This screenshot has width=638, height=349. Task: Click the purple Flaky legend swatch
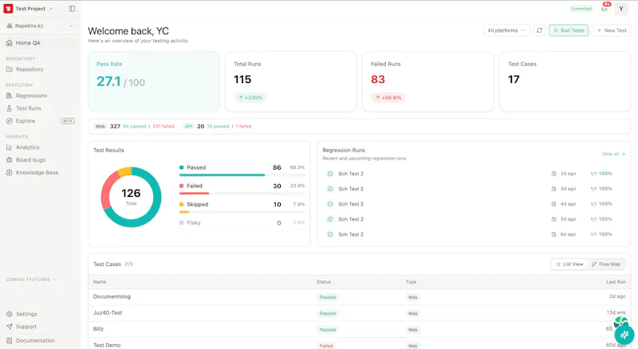coord(182,223)
